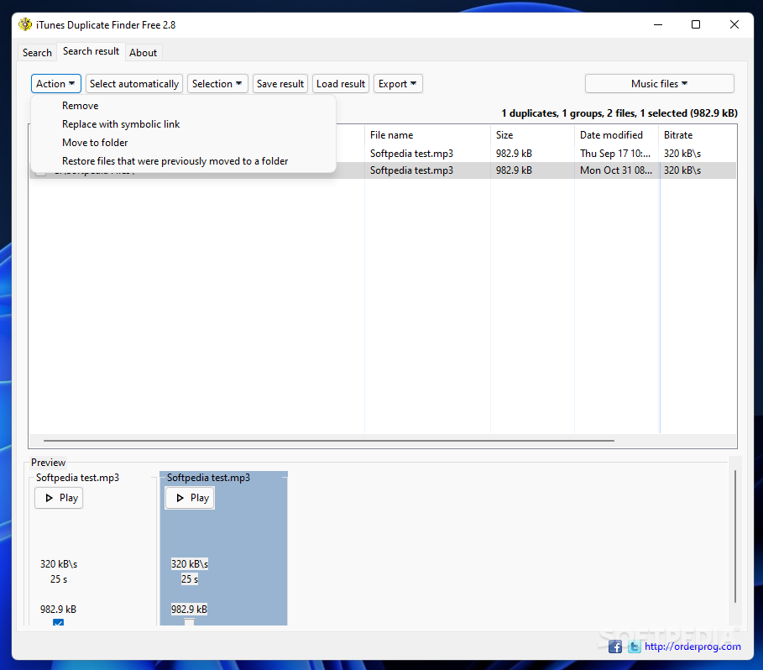Switch to the Search tab
Viewport: 763px width, 670px height.
pos(37,53)
